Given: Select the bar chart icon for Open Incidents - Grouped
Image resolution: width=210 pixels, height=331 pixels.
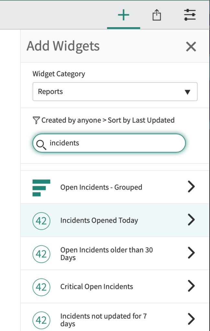Looking at the screenshot, I should click(41, 188).
